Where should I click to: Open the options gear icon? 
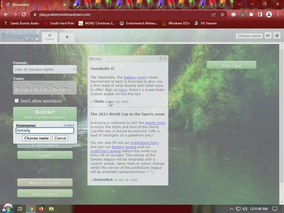(277, 36)
